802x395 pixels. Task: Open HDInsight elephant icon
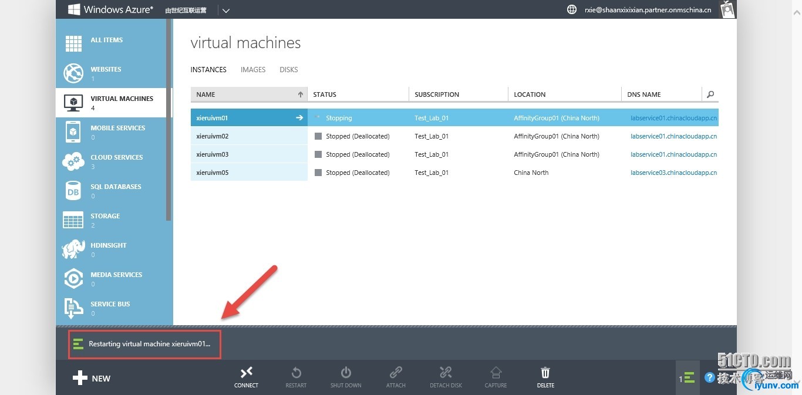click(73, 249)
